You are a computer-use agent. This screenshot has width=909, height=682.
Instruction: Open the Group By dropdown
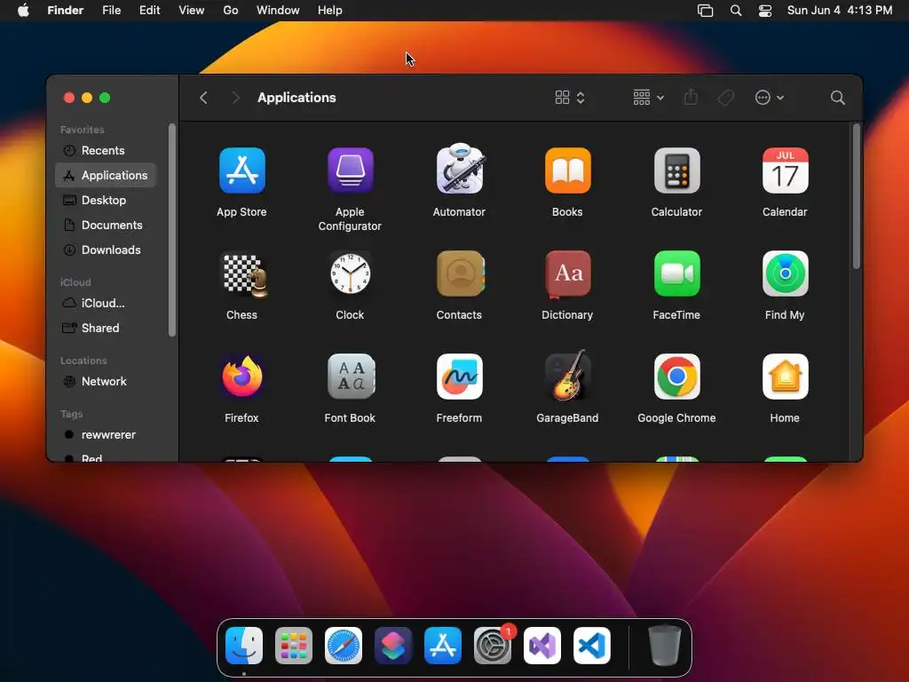pos(648,98)
